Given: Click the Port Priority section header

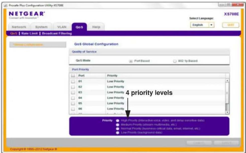Looking at the screenshot, I should [149, 69].
